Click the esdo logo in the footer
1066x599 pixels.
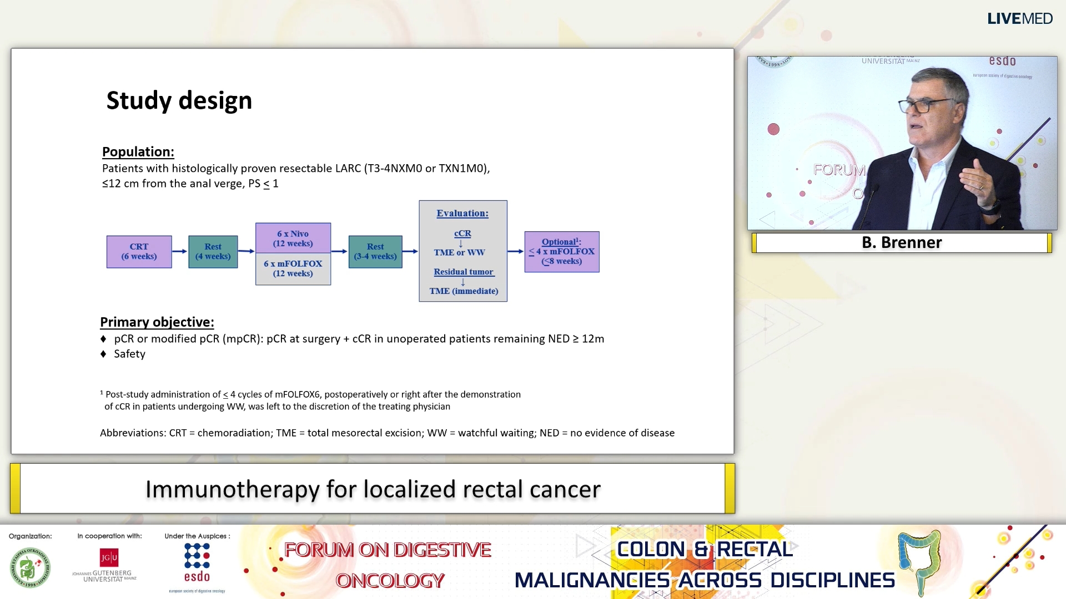[x=197, y=567]
